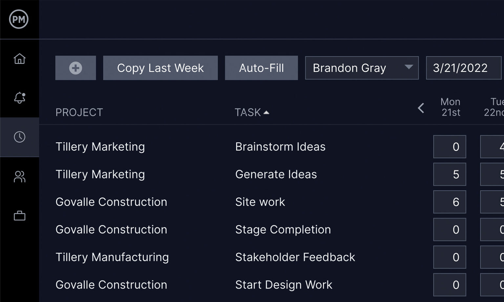The image size is (504, 302).
Task: Click the briefcase Projects icon in sidebar
Action: click(19, 216)
